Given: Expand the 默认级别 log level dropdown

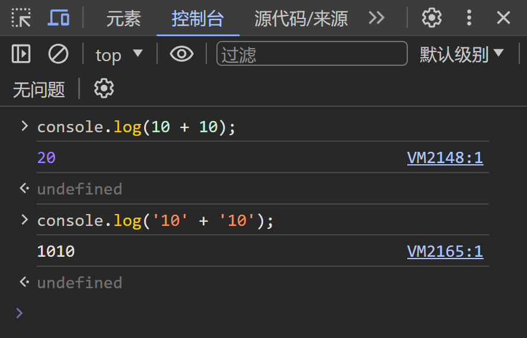Looking at the screenshot, I should [461, 55].
